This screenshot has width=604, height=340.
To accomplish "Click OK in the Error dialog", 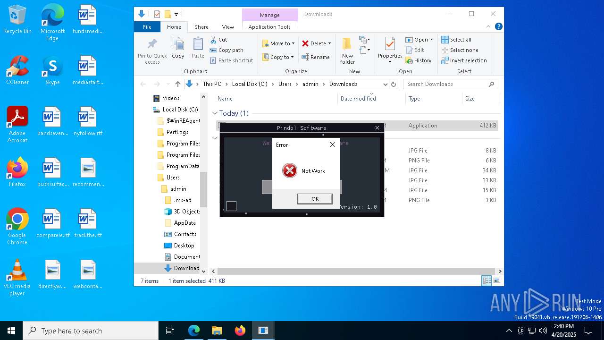I will pyautogui.click(x=315, y=199).
